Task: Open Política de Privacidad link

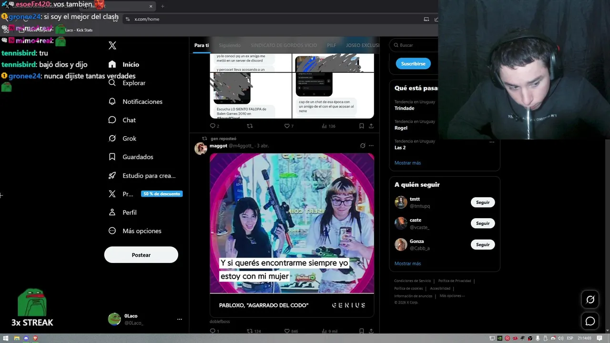Action: [454, 281]
